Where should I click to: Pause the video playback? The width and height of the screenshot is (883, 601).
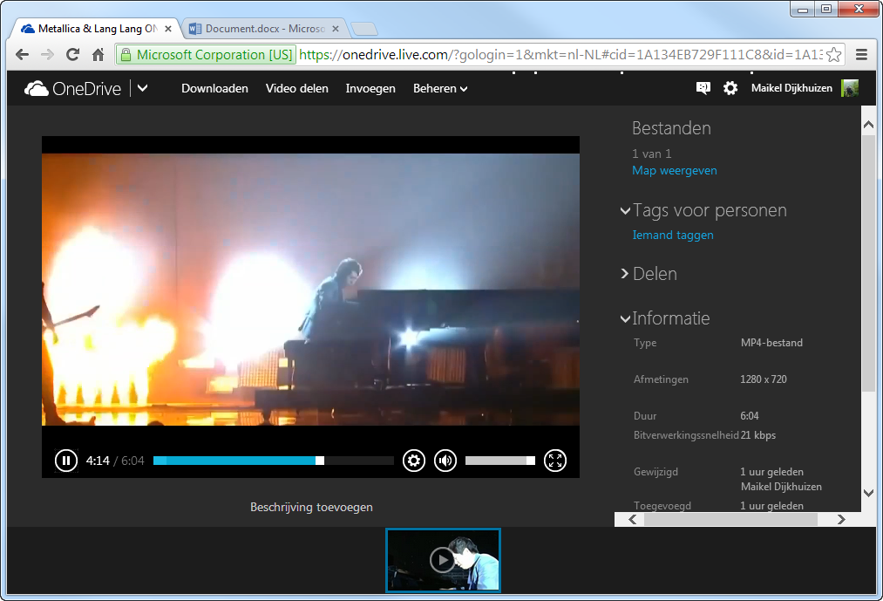(x=66, y=461)
